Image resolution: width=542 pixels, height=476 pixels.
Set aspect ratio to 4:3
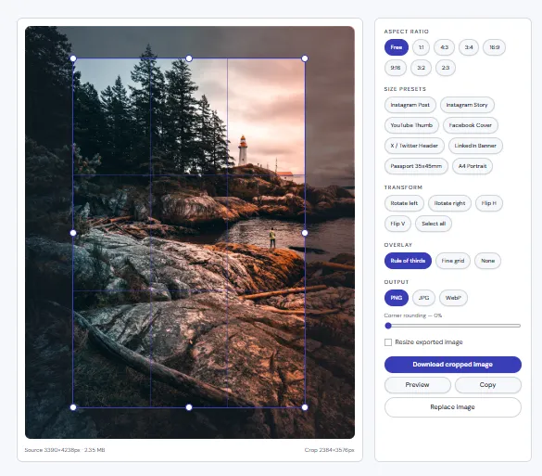(444, 47)
